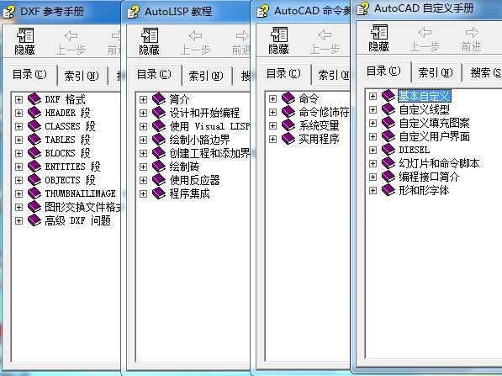Screen dimensions: 502x376
Task: Click AutoLISP 教程 title bar
Action: 188,12
